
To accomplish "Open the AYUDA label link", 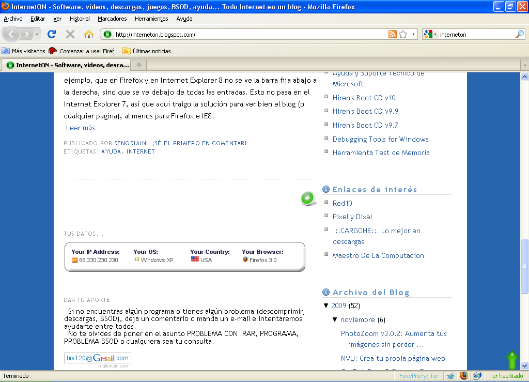I will point(111,151).
